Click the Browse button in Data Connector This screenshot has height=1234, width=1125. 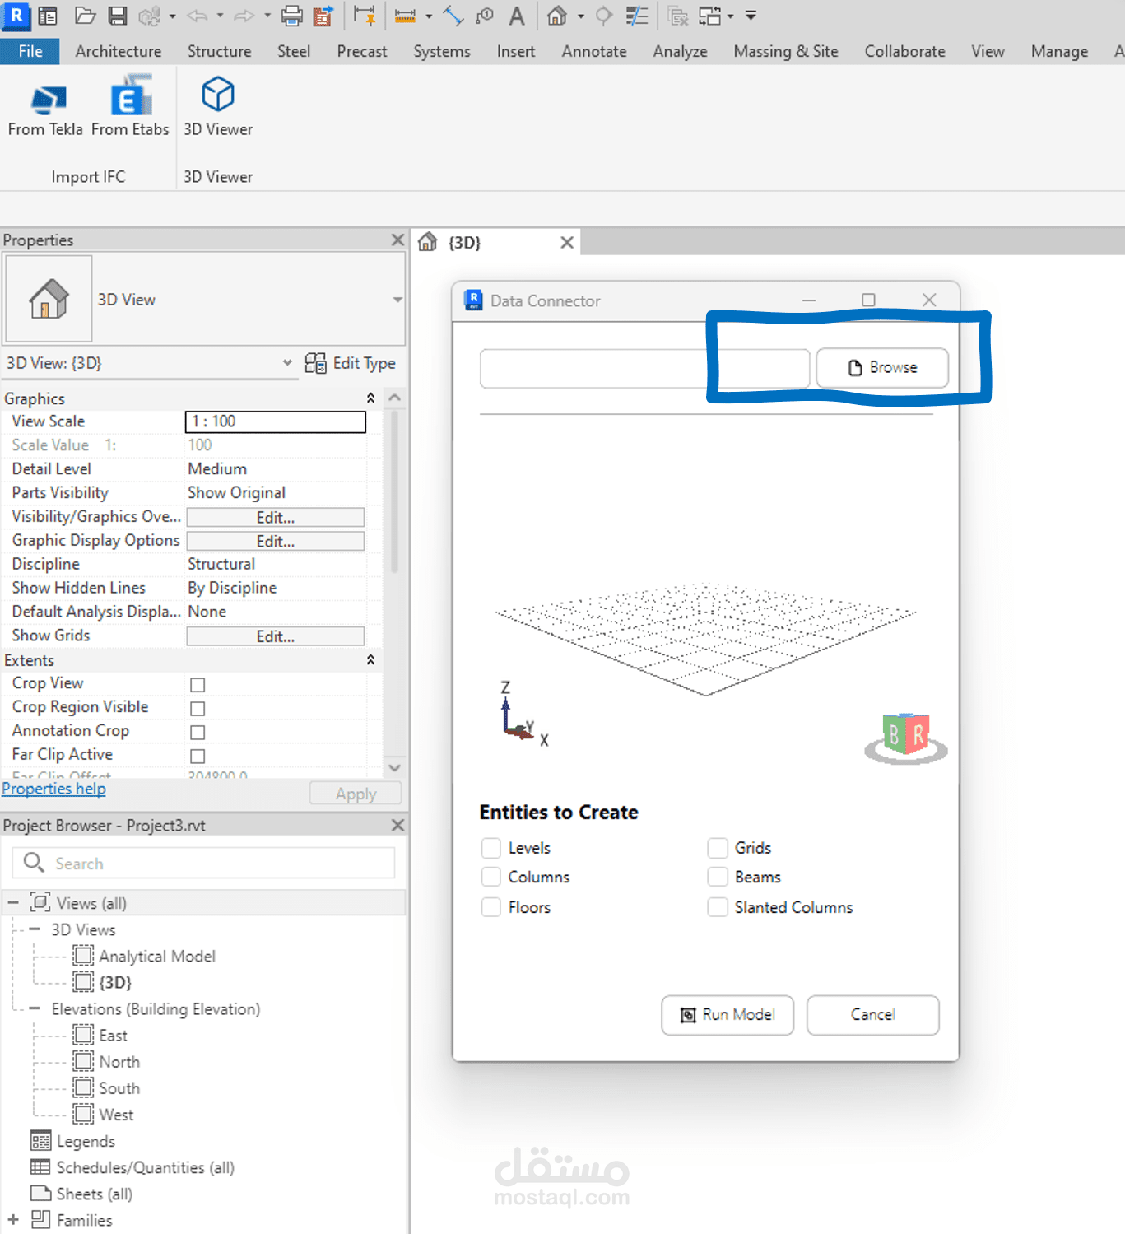point(882,368)
